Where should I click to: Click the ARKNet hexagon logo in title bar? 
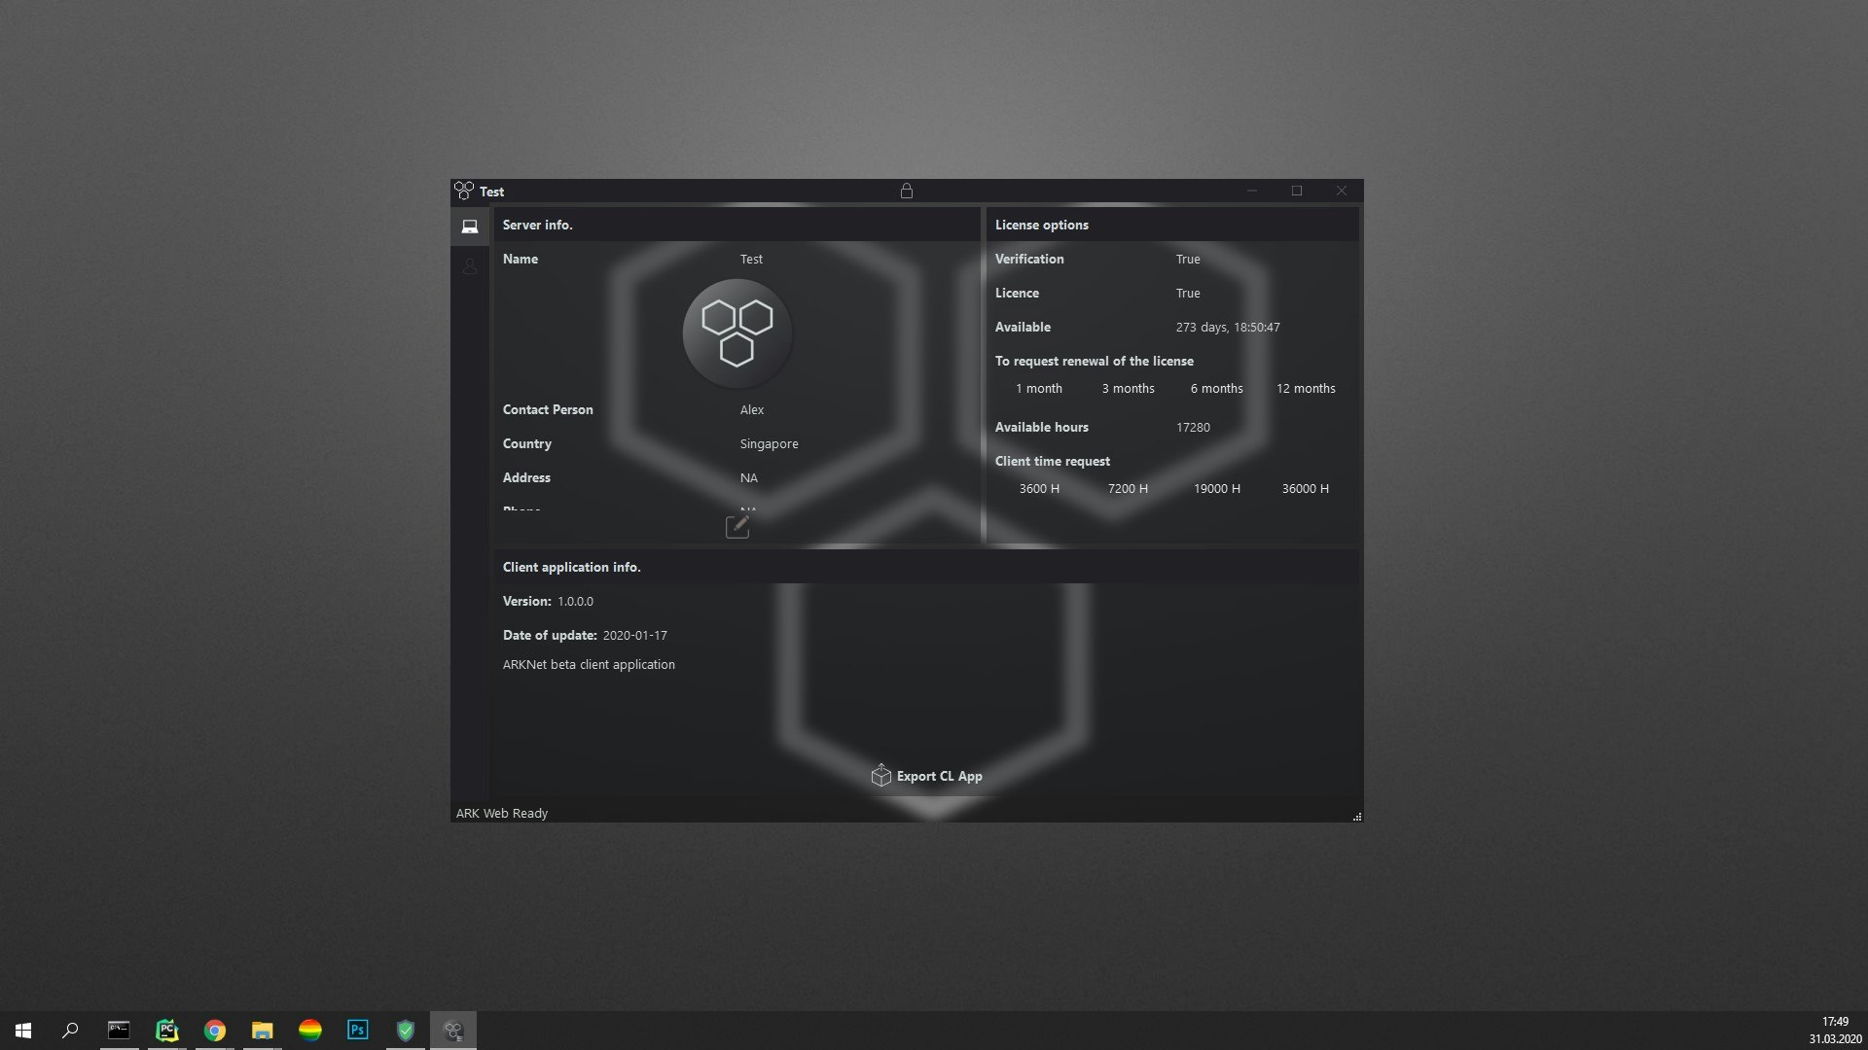[464, 191]
